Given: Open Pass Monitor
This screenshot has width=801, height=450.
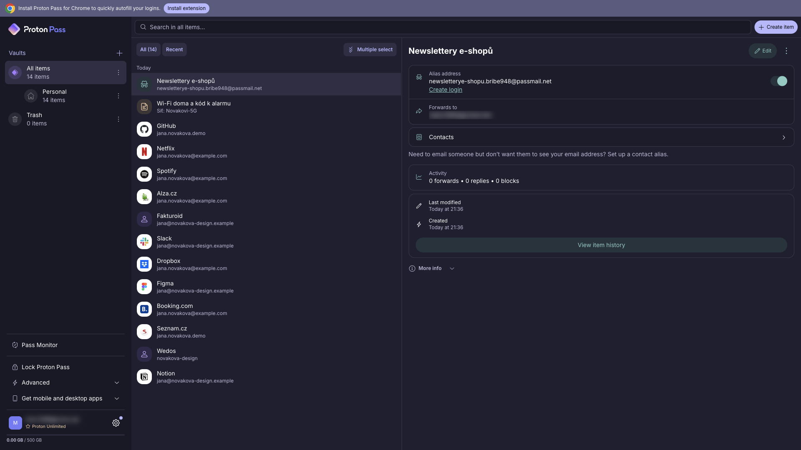Looking at the screenshot, I should click(x=66, y=345).
